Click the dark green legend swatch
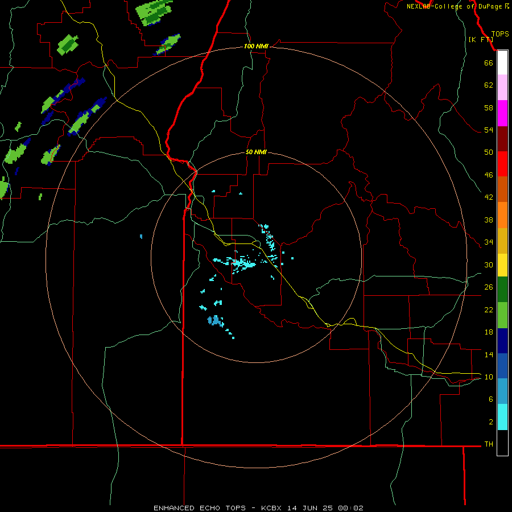 tap(502, 290)
